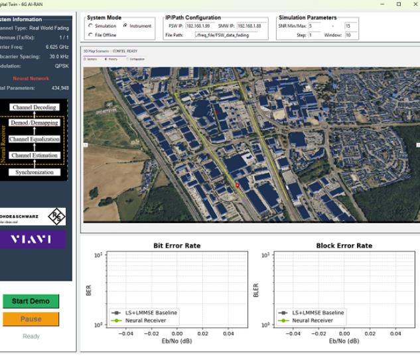Click the Real World Fading channel type
The height and width of the screenshot is (357, 420).
pyautogui.click(x=49, y=28)
